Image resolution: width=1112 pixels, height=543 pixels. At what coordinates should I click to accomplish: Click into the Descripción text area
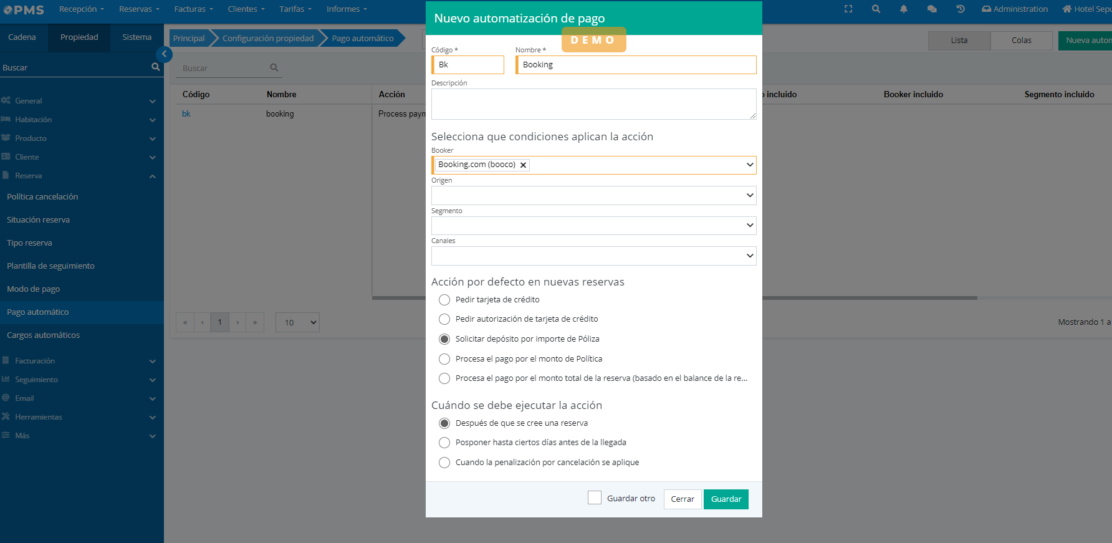pos(593,104)
